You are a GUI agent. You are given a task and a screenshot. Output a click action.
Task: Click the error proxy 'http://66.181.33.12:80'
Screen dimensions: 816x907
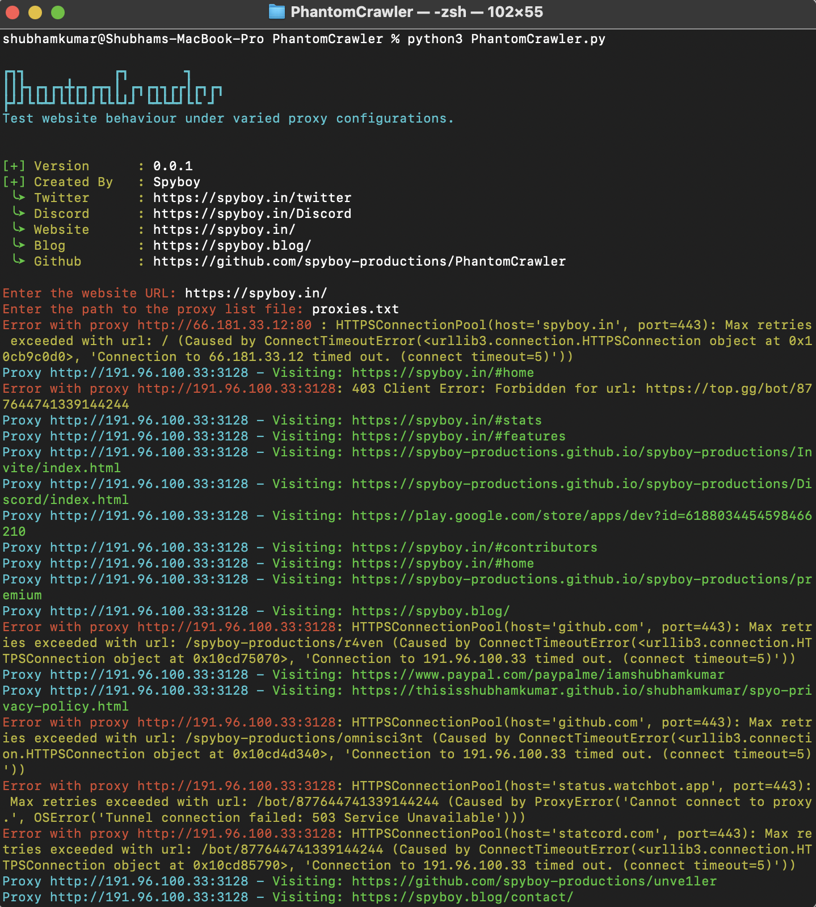(x=224, y=325)
